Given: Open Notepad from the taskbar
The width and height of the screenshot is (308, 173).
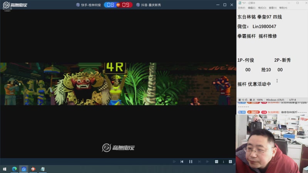Looking at the screenshot, I should pos(43,169).
